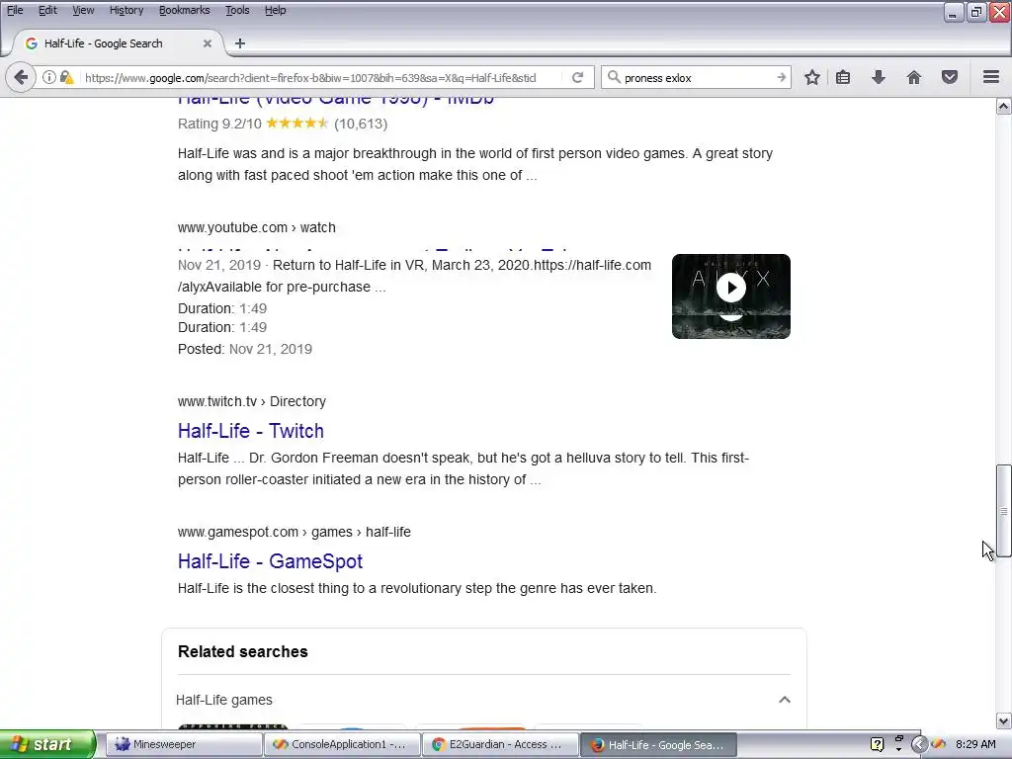Click the Half-Life Firefox taskbar button
This screenshot has height=759, width=1012.
(x=657, y=744)
